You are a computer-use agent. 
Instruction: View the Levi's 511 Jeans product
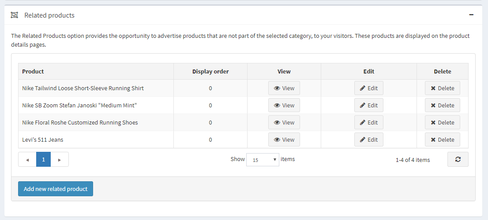coord(284,139)
